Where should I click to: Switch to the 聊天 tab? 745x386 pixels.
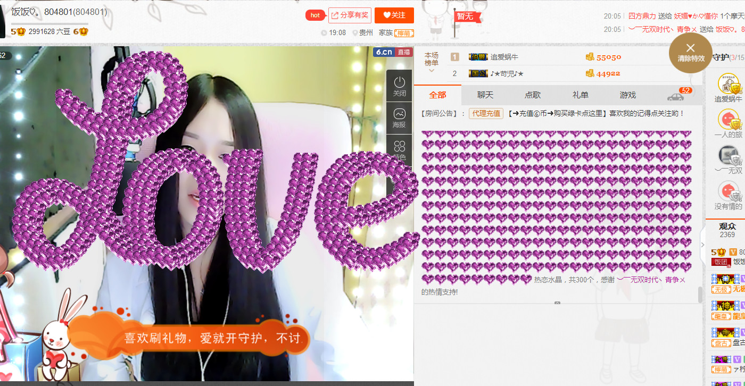[x=485, y=95]
